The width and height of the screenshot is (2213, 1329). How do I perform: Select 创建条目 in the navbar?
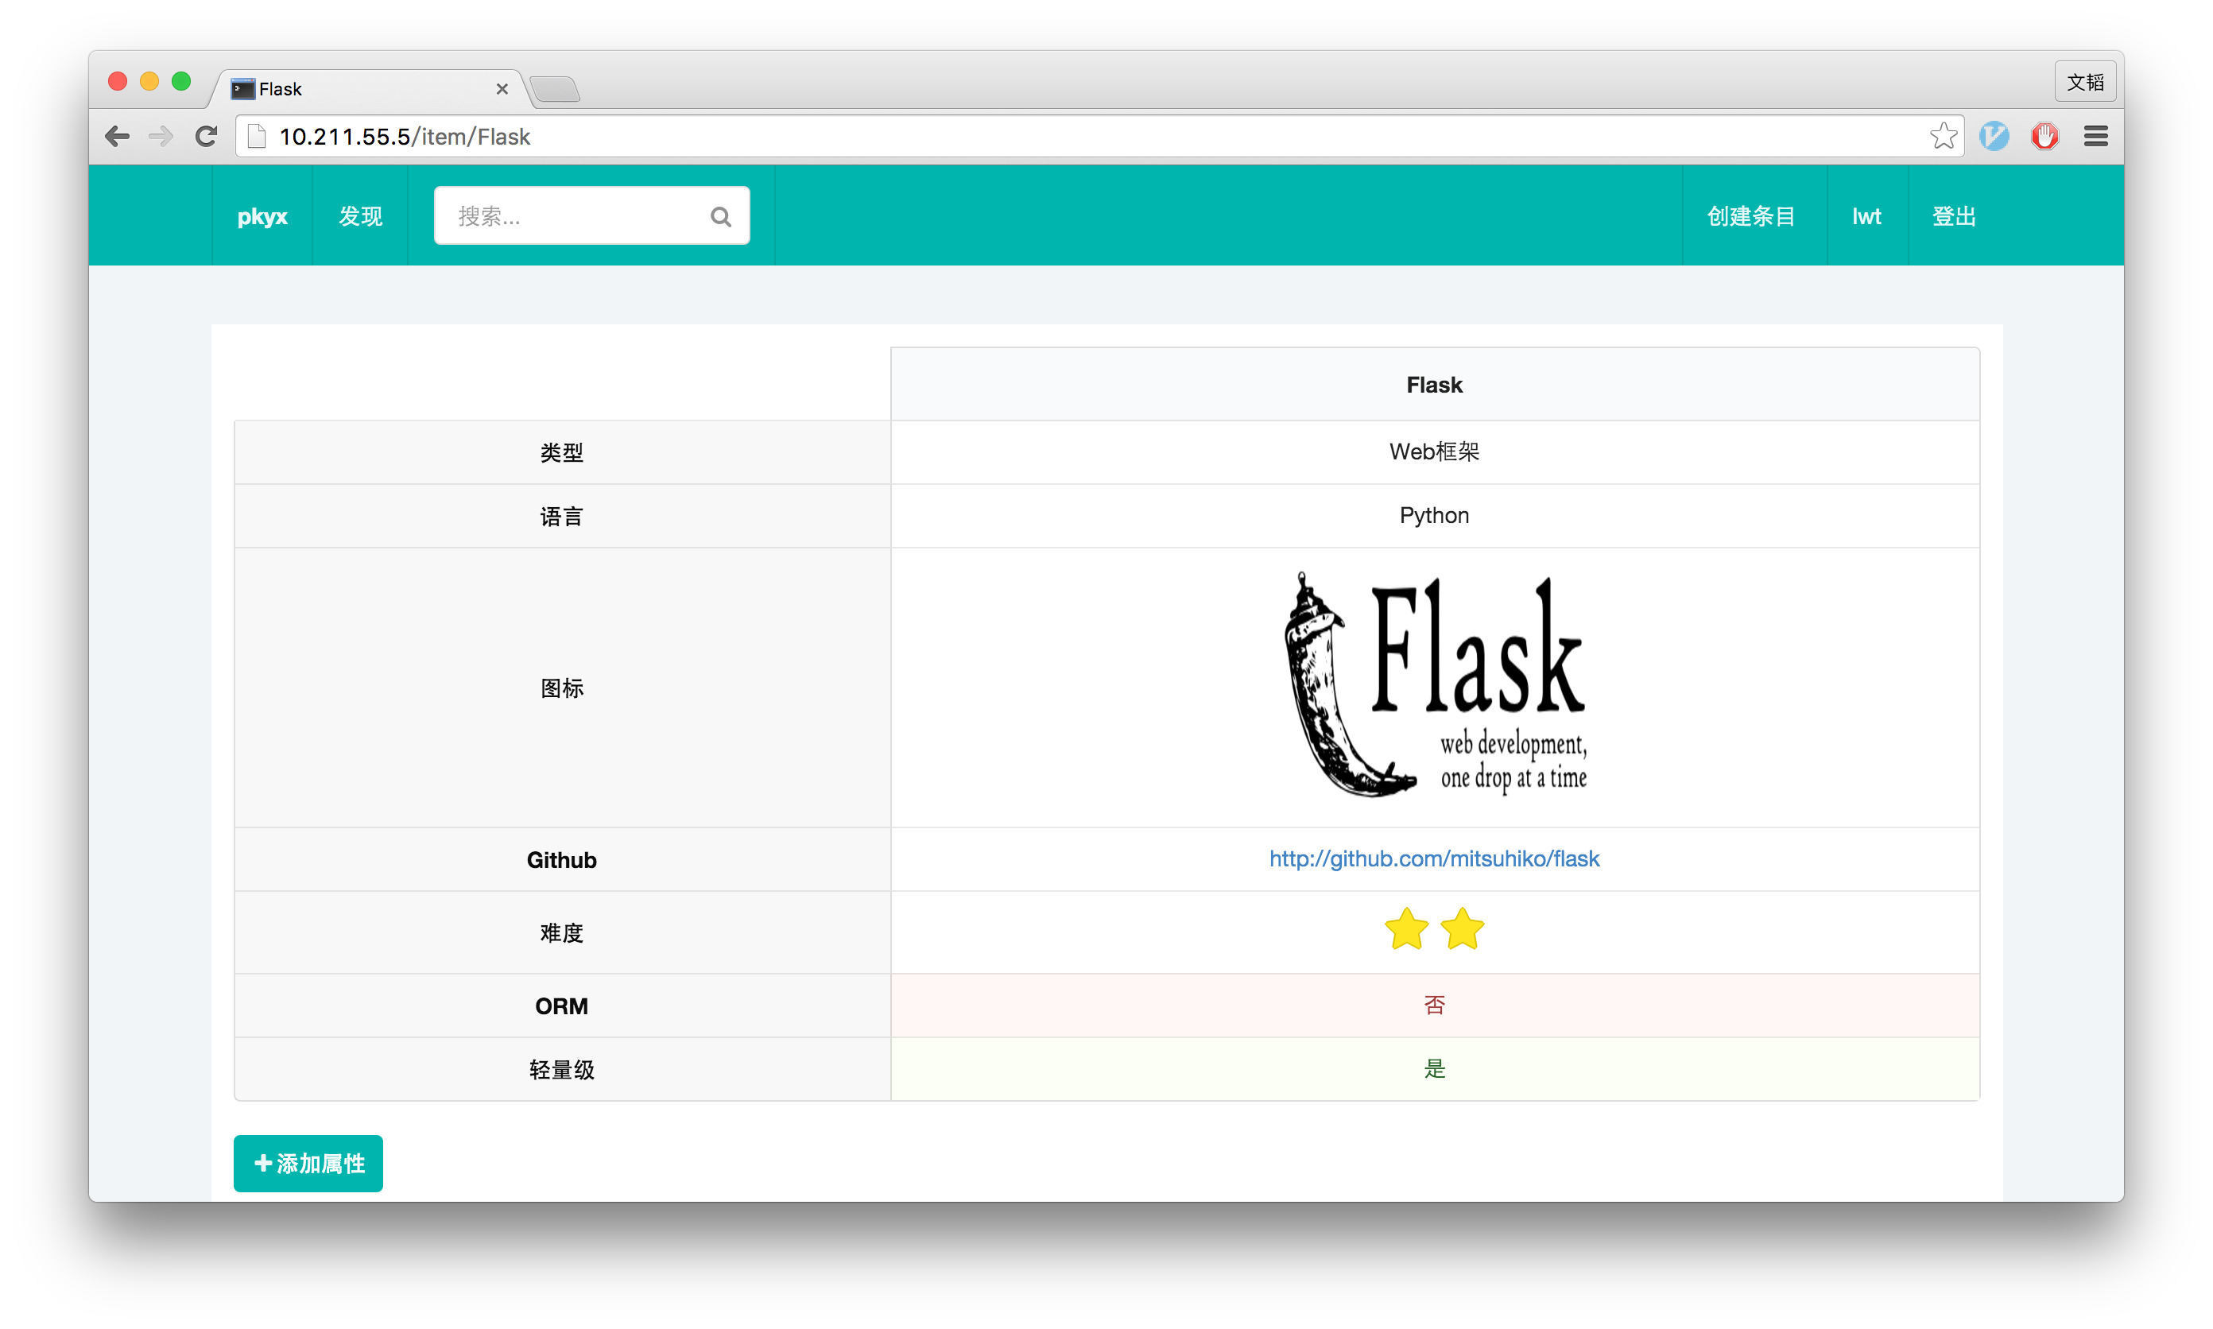(x=1751, y=216)
